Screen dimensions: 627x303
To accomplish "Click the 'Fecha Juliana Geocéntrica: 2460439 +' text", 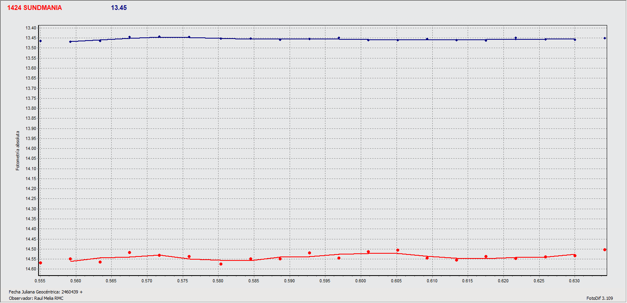I will 46,292.
